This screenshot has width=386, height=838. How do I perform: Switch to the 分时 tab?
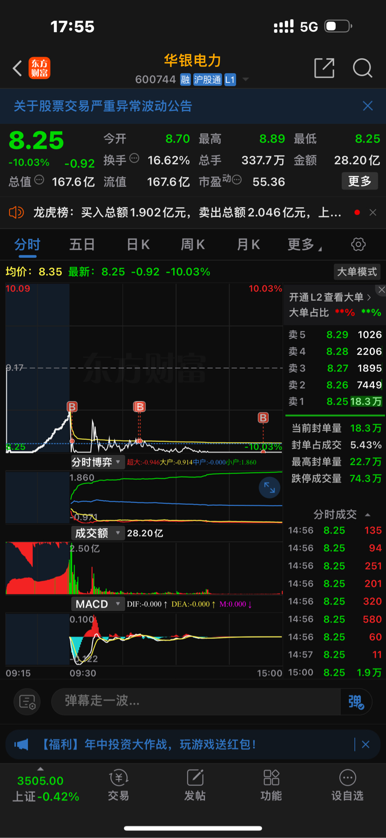point(27,245)
